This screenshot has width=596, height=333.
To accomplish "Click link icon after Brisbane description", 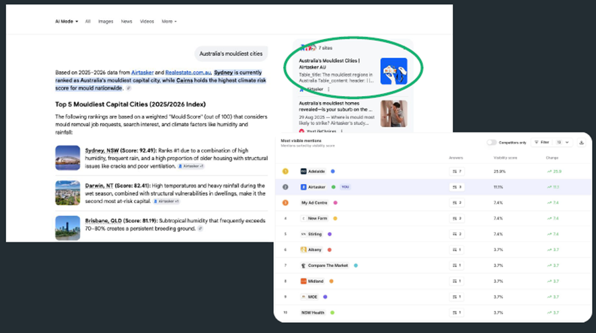I will 200,229.
